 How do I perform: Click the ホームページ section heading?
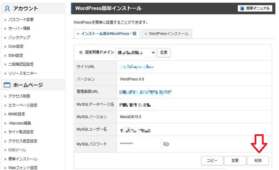pos(28,85)
